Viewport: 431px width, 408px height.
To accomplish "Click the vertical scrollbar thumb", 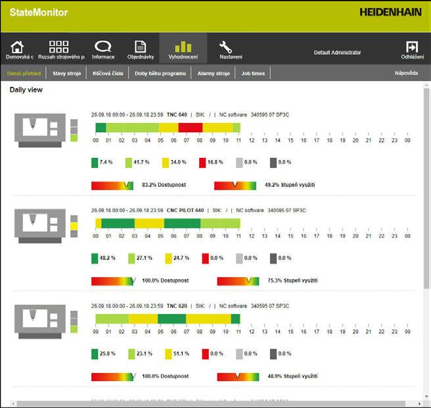I will coord(426,188).
